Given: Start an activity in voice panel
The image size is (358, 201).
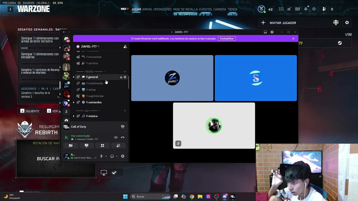Looking at the screenshot, I should coord(102,145).
